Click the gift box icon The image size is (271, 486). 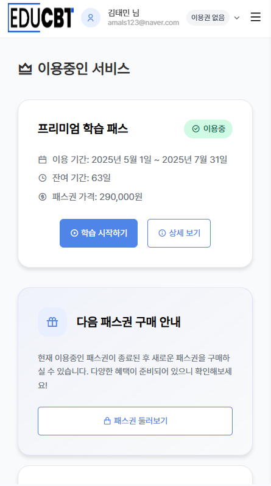point(52,322)
